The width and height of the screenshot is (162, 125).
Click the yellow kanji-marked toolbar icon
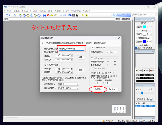[x=87, y=15]
